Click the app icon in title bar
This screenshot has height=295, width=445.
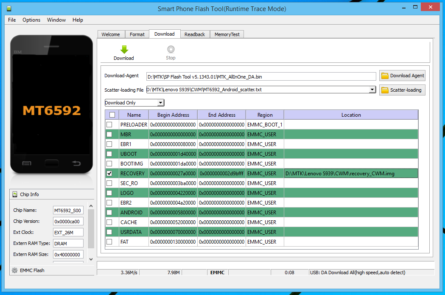point(9,8)
